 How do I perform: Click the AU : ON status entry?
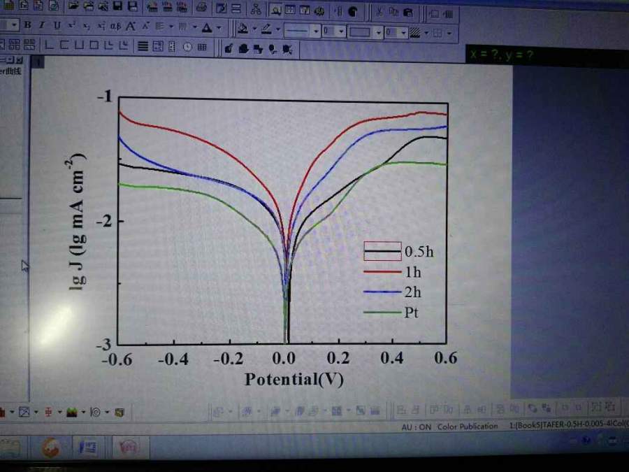[x=416, y=427]
